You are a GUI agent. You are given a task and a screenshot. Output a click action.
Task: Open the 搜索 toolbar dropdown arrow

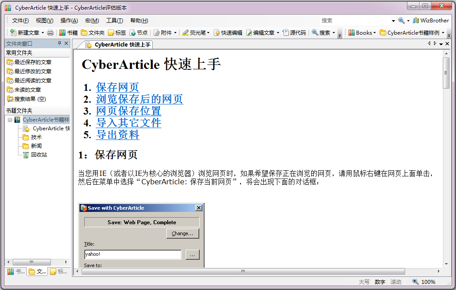tap(334, 32)
